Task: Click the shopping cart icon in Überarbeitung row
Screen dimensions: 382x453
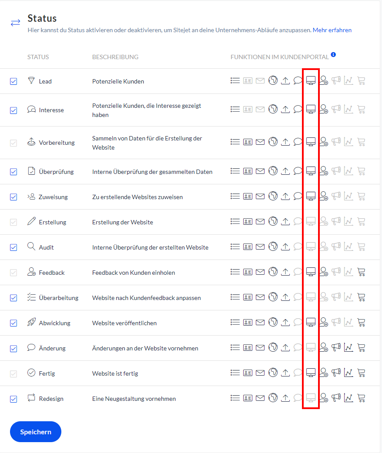Action: pos(361,297)
